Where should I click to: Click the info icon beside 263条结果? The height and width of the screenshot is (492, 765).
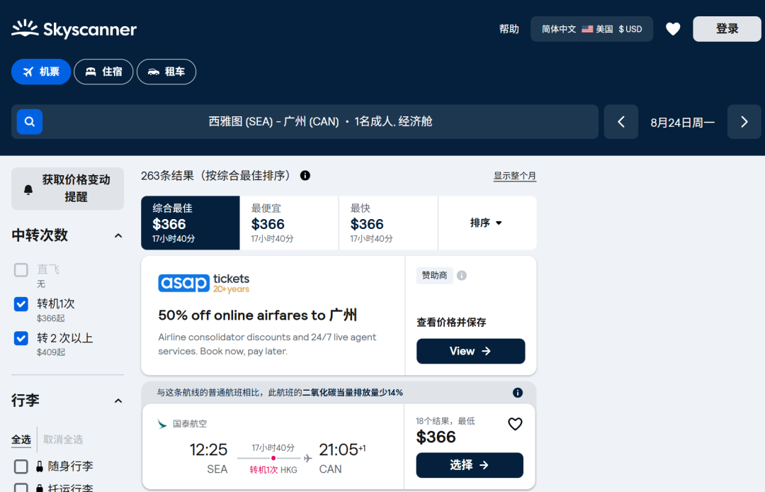(x=305, y=175)
